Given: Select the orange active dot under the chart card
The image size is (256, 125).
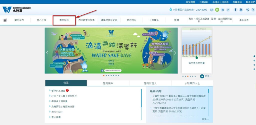Looking at the screenshot, I should point(188,76).
